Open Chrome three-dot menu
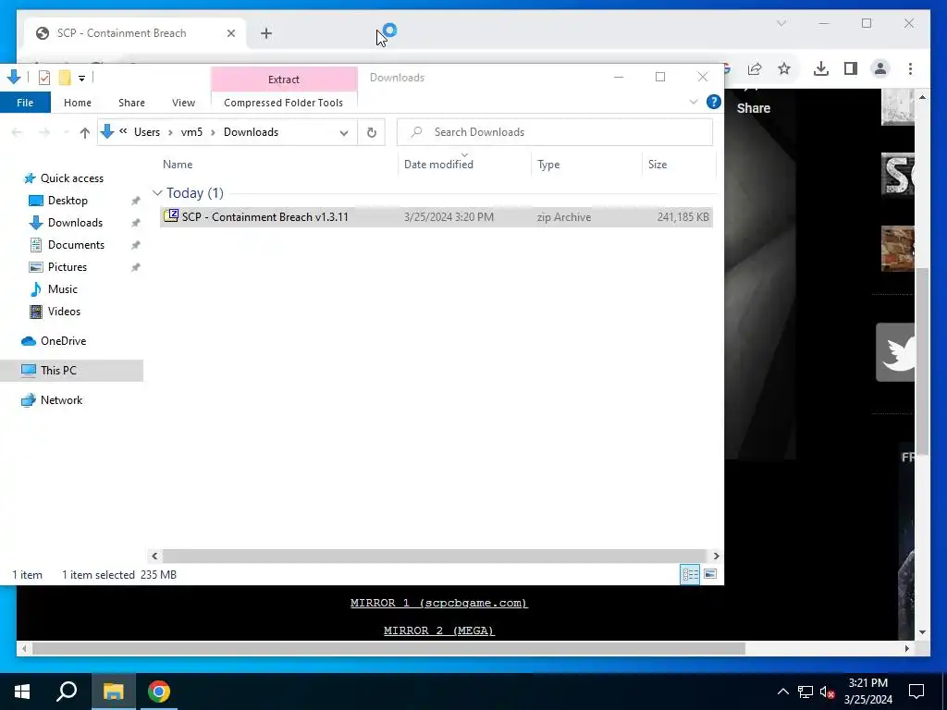This screenshot has height=710, width=947. pos(910,68)
